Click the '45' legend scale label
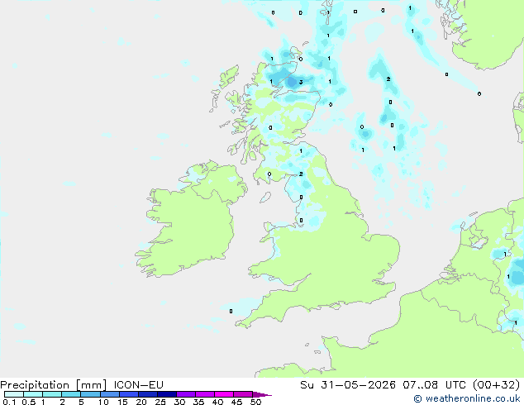The height and width of the screenshot is (405, 524). 236,402
